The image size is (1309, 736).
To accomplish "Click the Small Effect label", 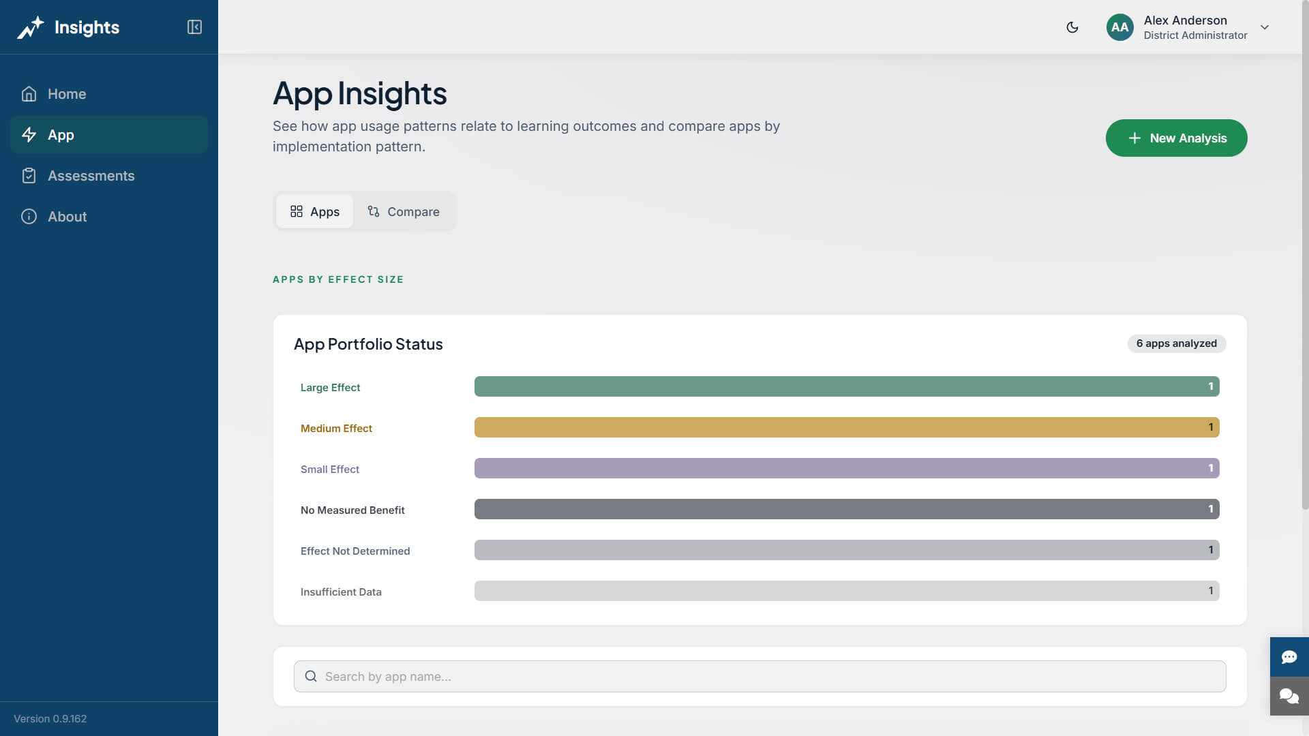I will 330,469.
